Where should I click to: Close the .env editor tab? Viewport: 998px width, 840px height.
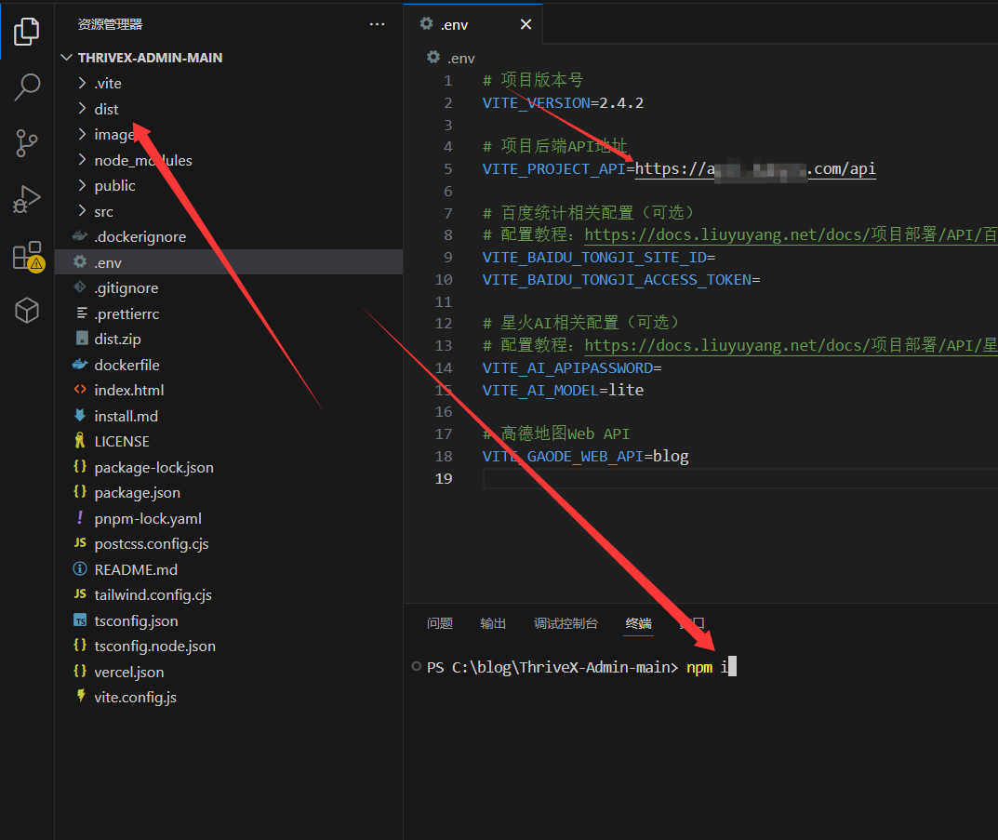(x=526, y=24)
